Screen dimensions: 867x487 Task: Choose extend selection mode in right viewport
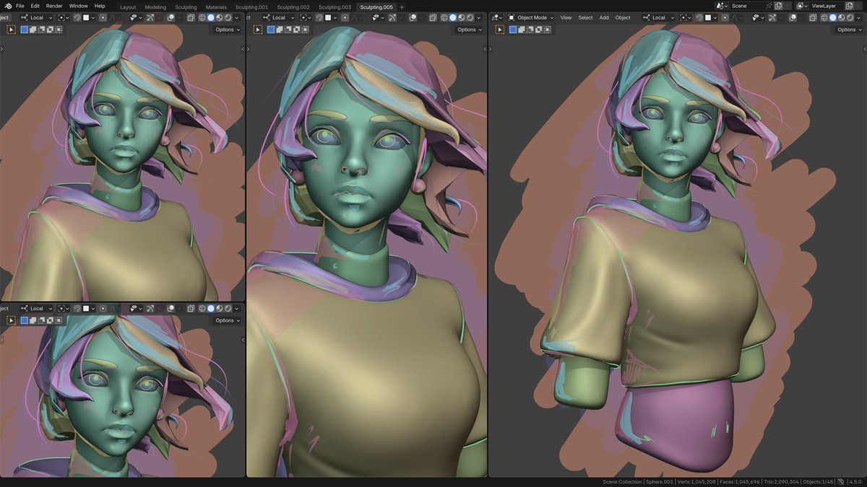(522, 30)
